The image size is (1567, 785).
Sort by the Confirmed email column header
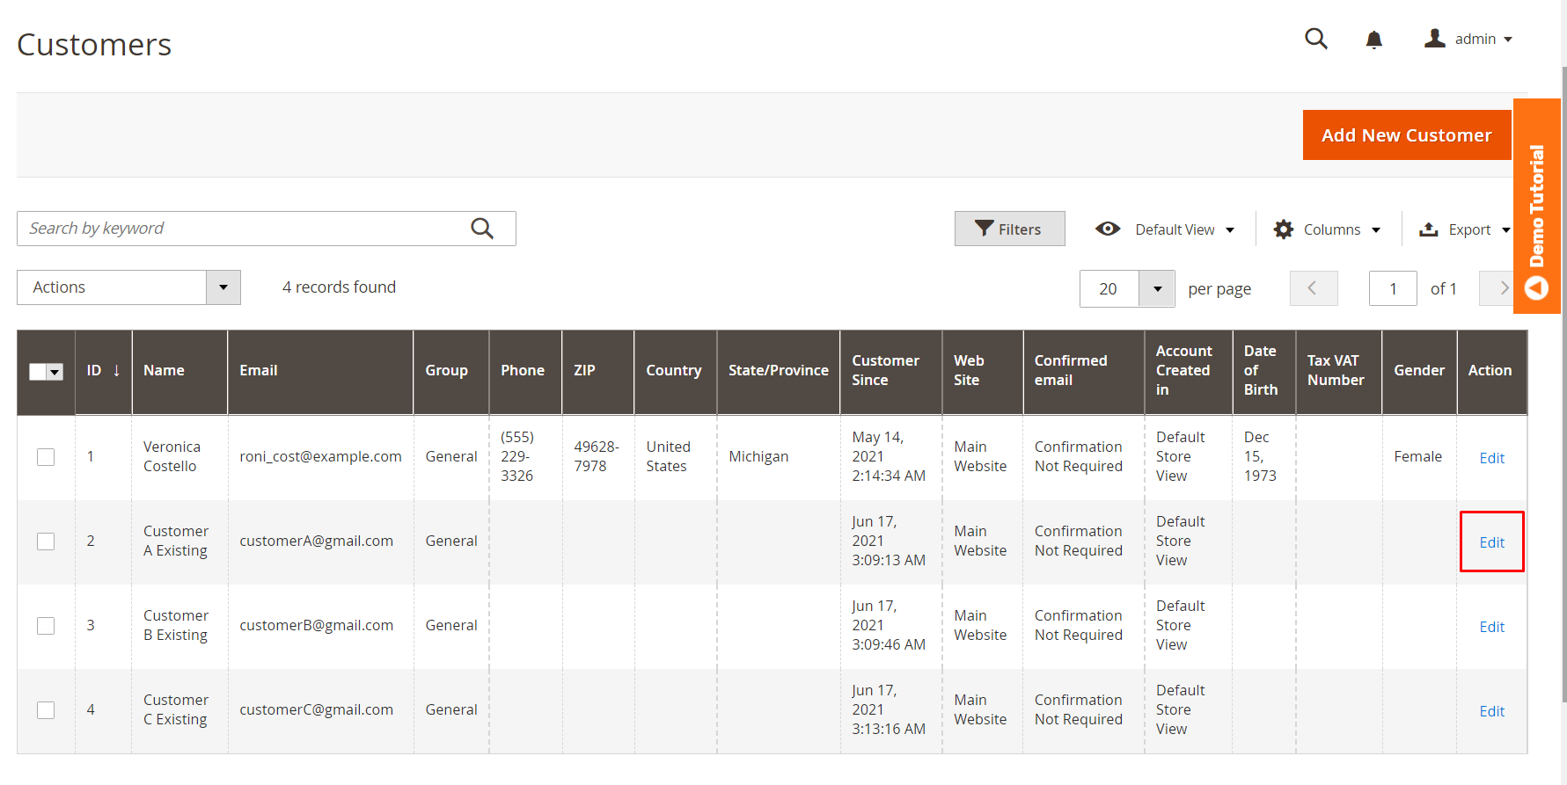tap(1083, 372)
